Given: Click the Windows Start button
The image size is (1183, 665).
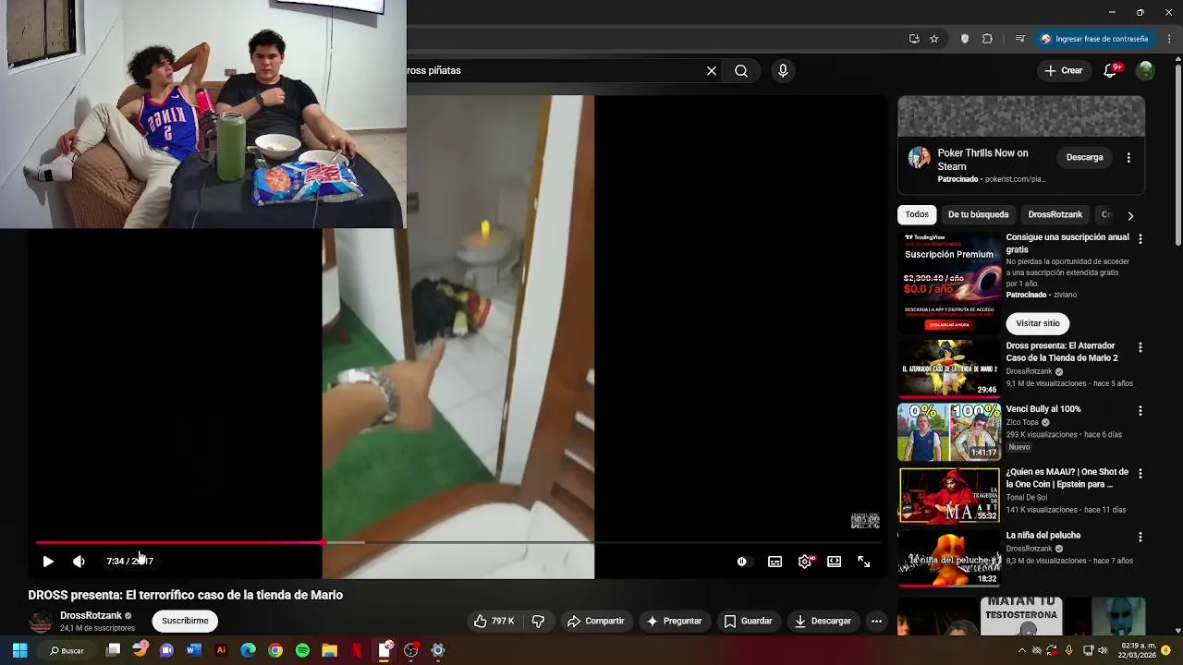Looking at the screenshot, I should 19,650.
